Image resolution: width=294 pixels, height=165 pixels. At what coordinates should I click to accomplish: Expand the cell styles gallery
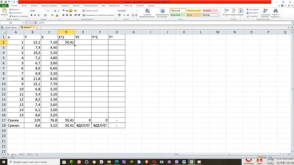pyautogui.click(x=220, y=16)
